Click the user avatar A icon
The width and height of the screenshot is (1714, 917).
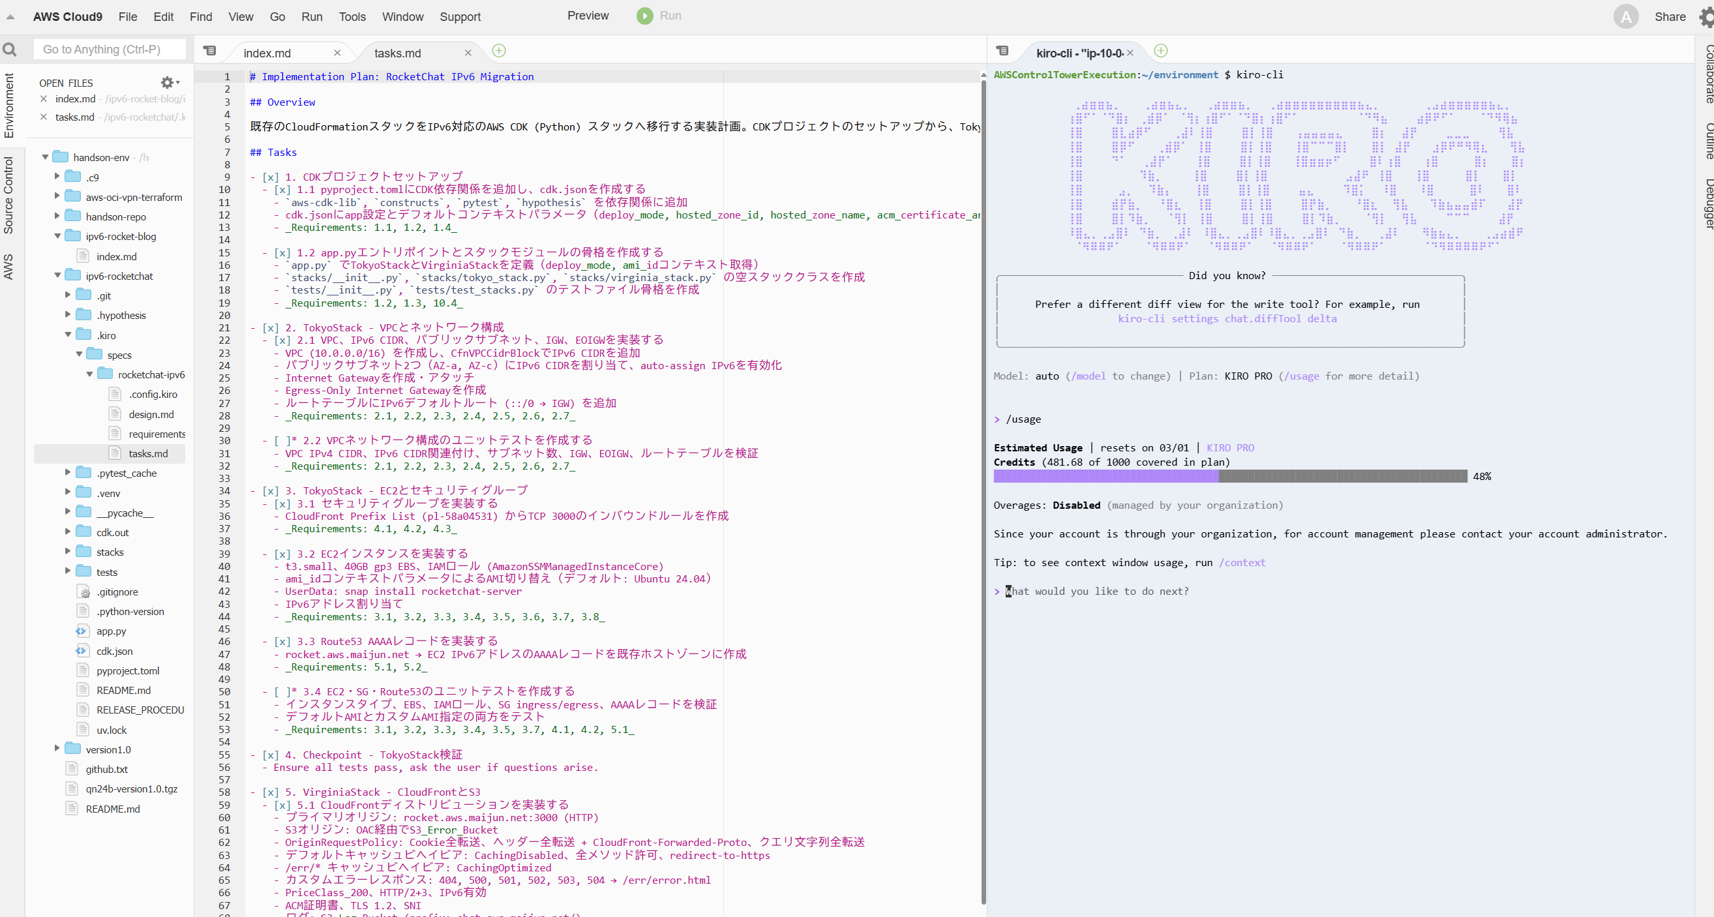1625,17
